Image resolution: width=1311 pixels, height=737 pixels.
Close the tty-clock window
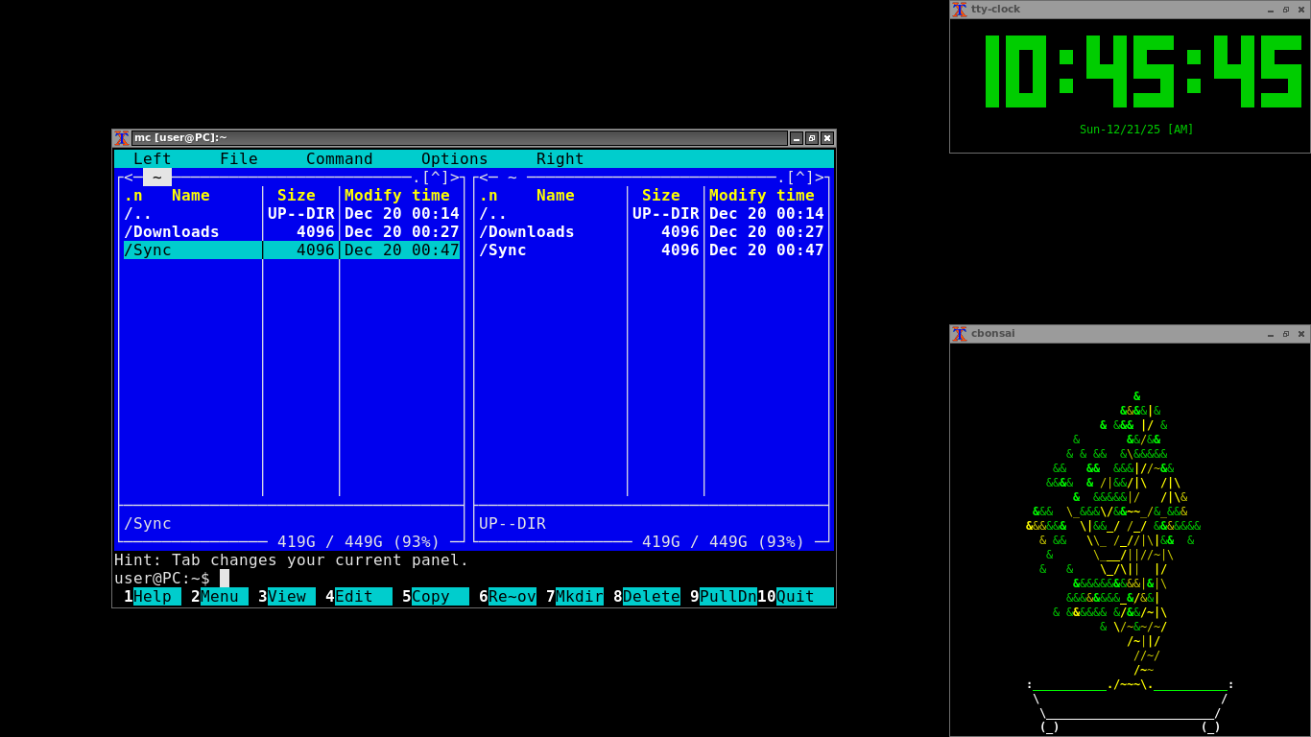(1301, 10)
